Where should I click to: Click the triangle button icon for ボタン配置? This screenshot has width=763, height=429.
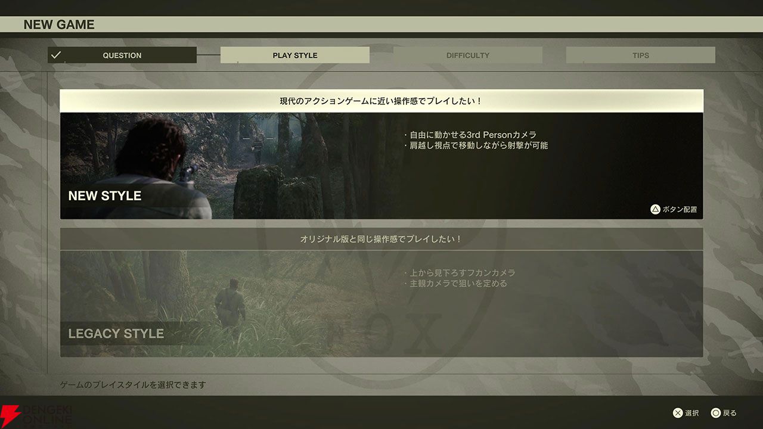point(655,209)
